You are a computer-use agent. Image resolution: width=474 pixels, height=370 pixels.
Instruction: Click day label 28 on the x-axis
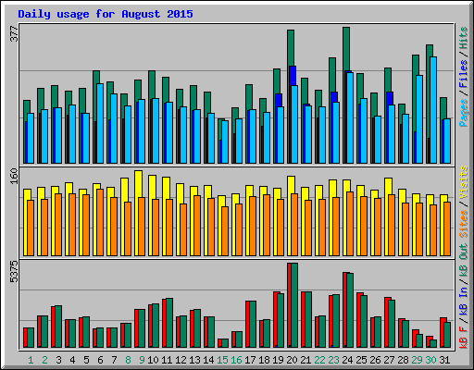(x=403, y=360)
